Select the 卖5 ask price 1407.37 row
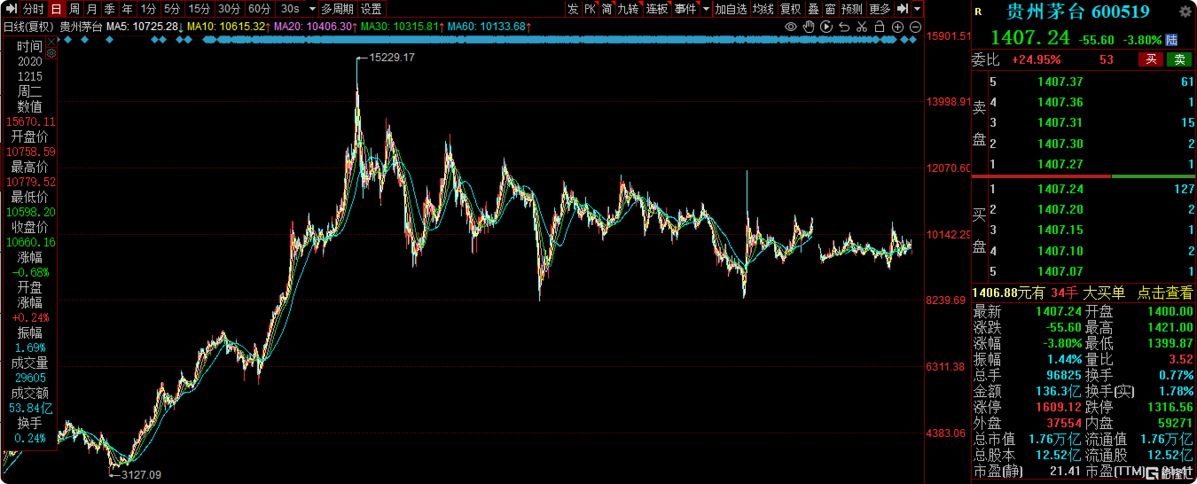 [1091, 82]
